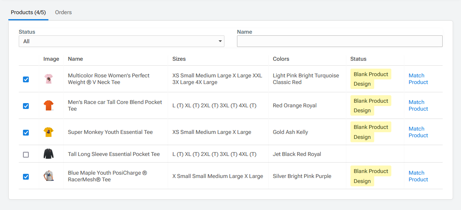
Task: Click Match Product for Men's Race car Tee
Action: tap(418, 106)
